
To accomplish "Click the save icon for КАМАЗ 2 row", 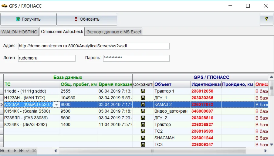I will 143,104.
